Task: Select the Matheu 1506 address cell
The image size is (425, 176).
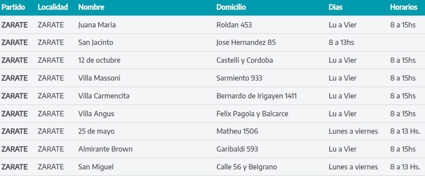Action: point(237,131)
